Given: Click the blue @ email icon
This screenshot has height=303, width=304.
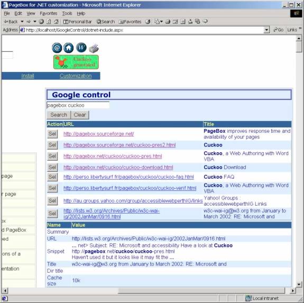Looking at the screenshot, I should (x=57, y=48).
